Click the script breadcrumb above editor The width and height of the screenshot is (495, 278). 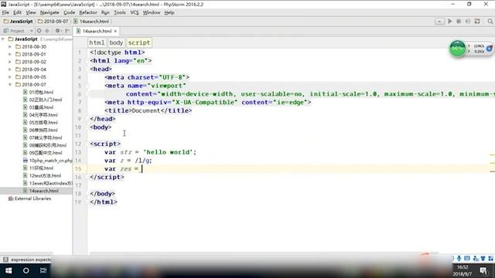[139, 42]
